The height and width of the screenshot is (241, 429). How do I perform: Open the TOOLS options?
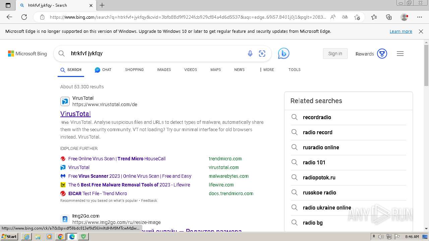(x=294, y=70)
